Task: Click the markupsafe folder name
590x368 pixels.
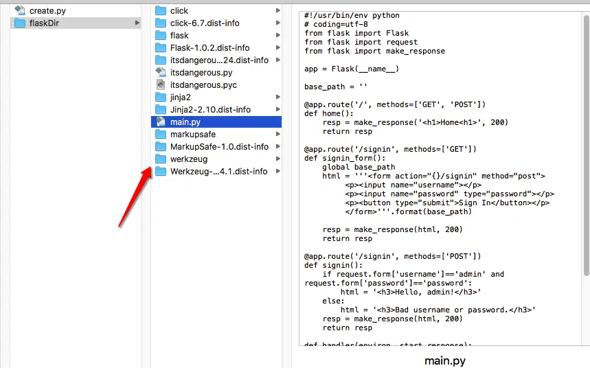Action: [x=193, y=135]
